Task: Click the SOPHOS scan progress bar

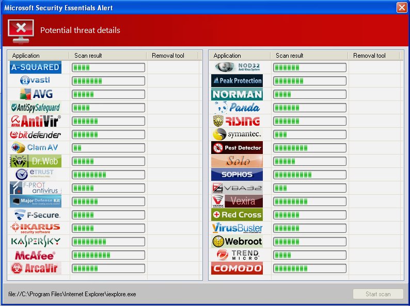Action: click(310, 175)
